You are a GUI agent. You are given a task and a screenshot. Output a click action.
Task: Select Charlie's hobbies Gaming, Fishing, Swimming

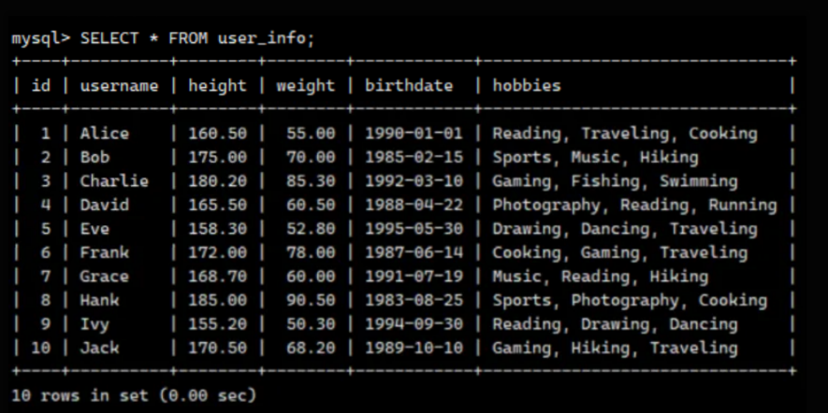click(x=615, y=181)
